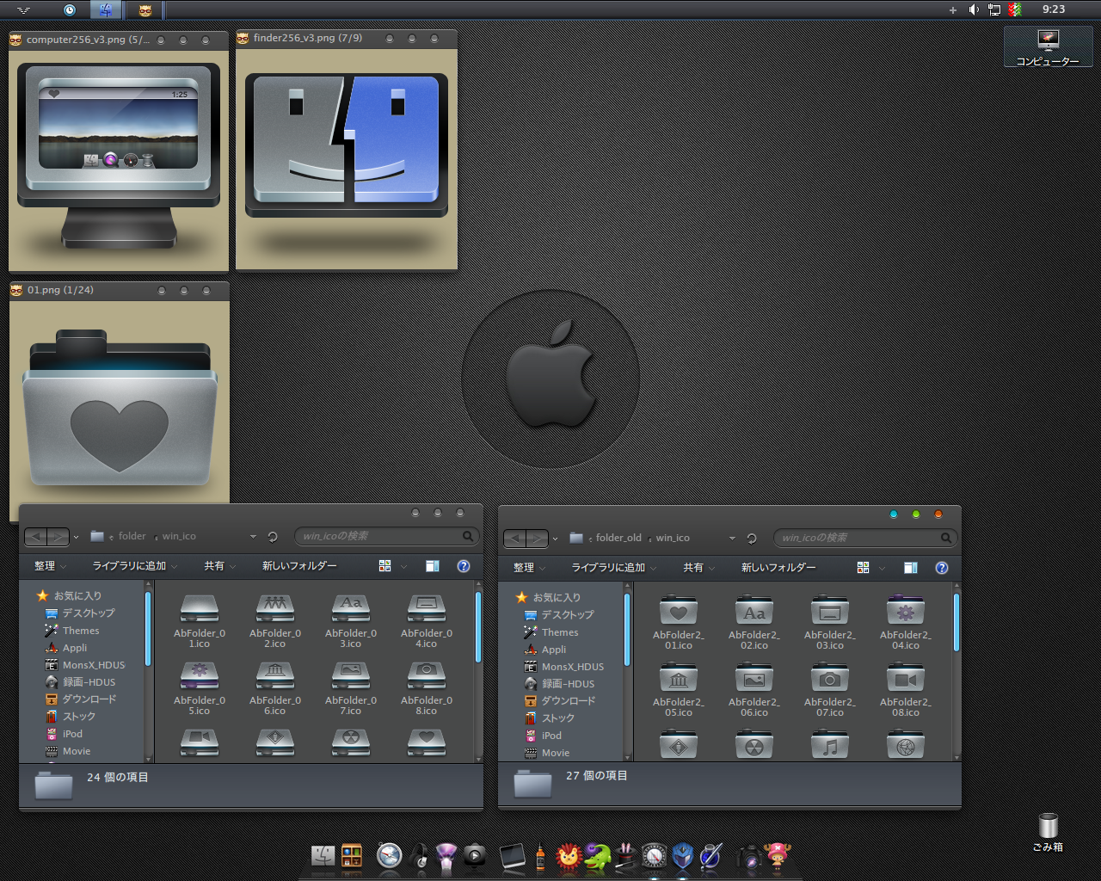This screenshot has height=881, width=1101.
Task: Open the pink-hat character dock icon
Action: pos(777,856)
